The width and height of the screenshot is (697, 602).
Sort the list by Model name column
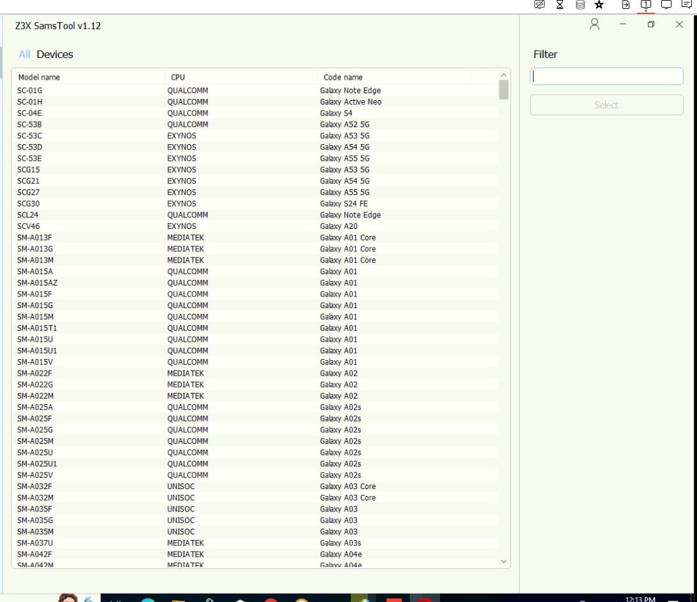coord(89,77)
